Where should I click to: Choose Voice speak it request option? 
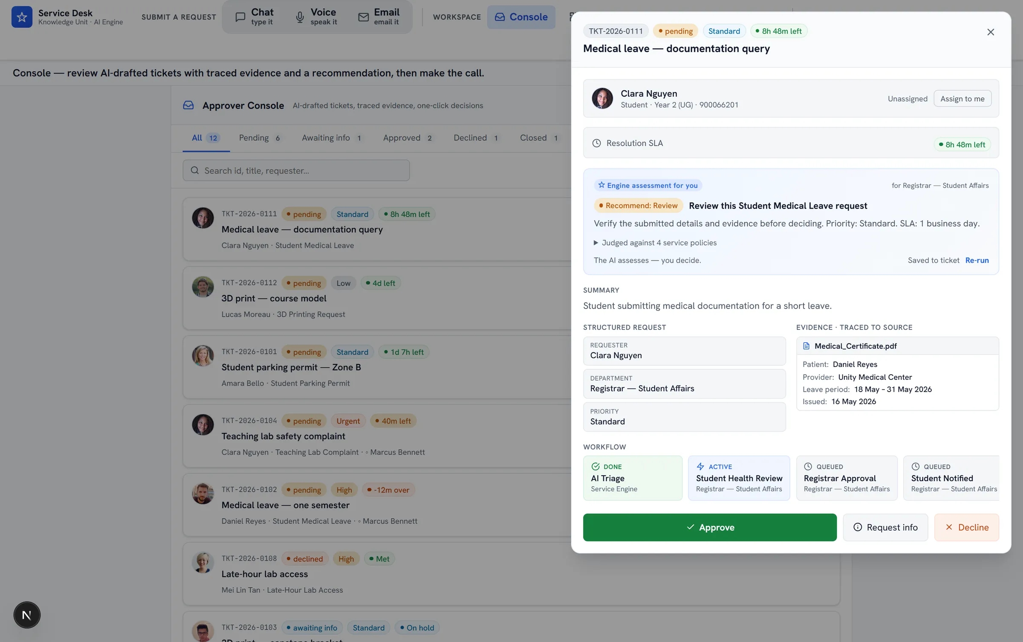pos(316,17)
